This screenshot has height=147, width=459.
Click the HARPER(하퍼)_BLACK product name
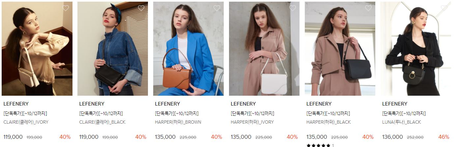[x=329, y=122]
